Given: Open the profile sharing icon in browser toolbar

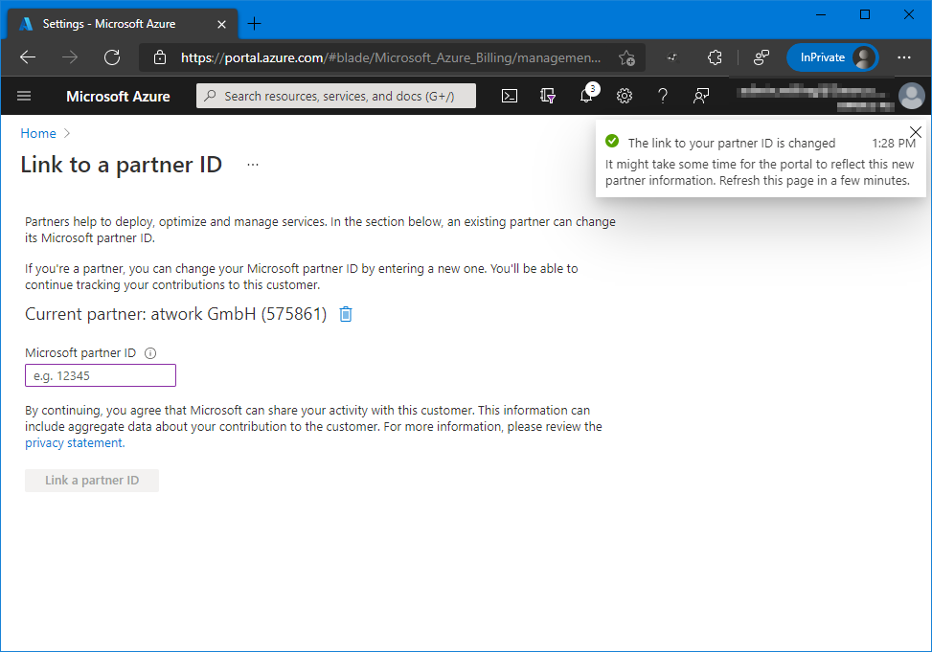Looking at the screenshot, I should [762, 57].
